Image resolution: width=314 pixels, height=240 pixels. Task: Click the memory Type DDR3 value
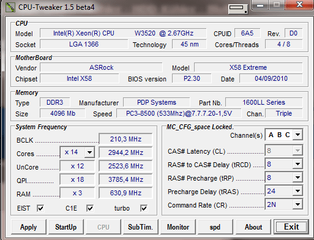pyautogui.click(x=55, y=102)
